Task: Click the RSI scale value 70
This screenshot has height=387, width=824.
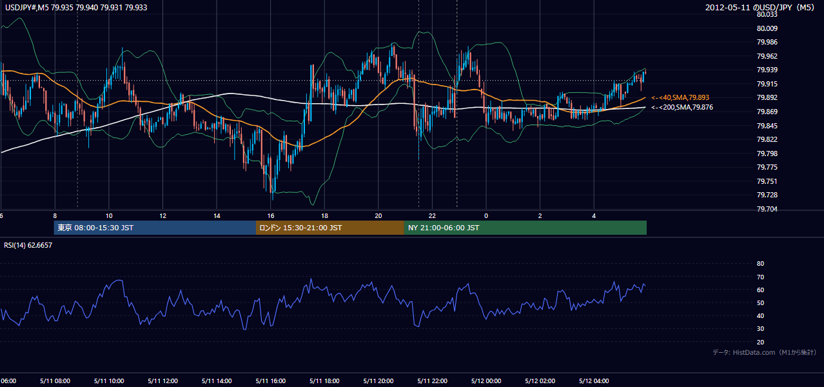Action: [760, 277]
